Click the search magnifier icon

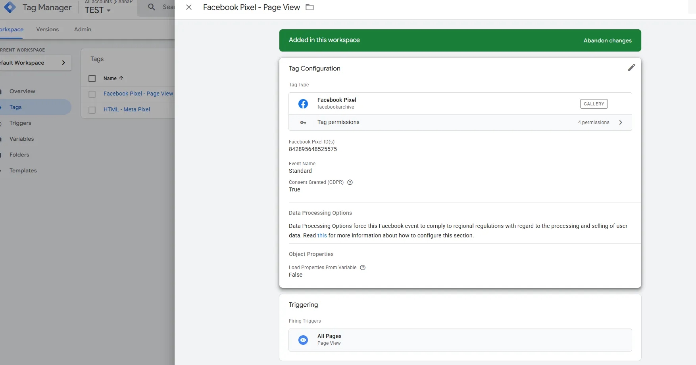152,7
